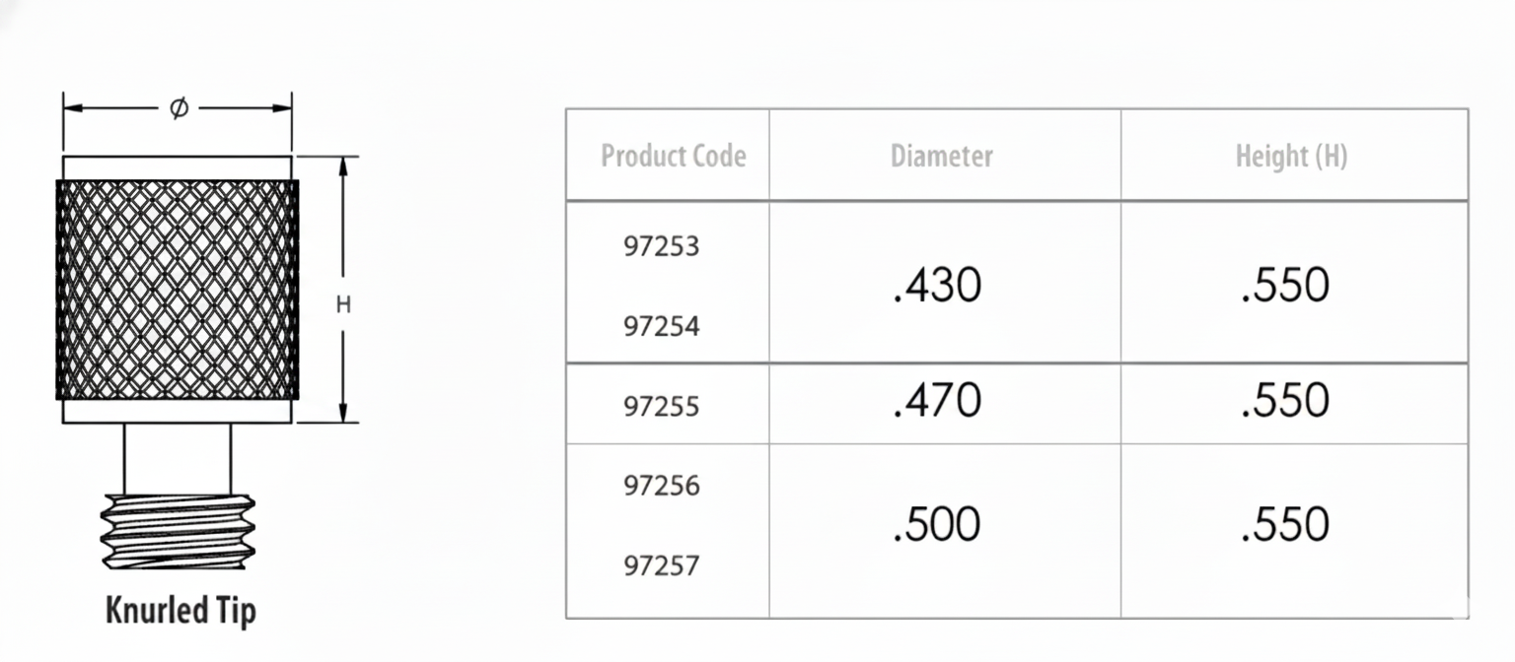This screenshot has width=1515, height=662.
Task: Select the knurled diamond-pattern body in the diagram
Action: pos(178,290)
